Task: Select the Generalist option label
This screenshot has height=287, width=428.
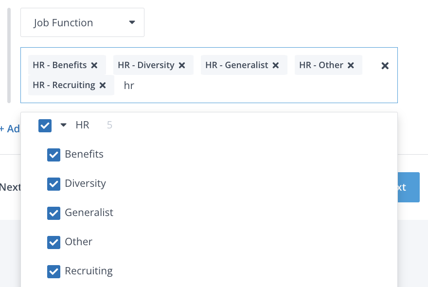Action: tap(89, 213)
